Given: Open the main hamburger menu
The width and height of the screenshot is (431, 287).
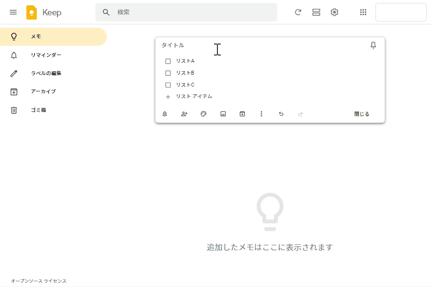Looking at the screenshot, I should click(x=13, y=12).
